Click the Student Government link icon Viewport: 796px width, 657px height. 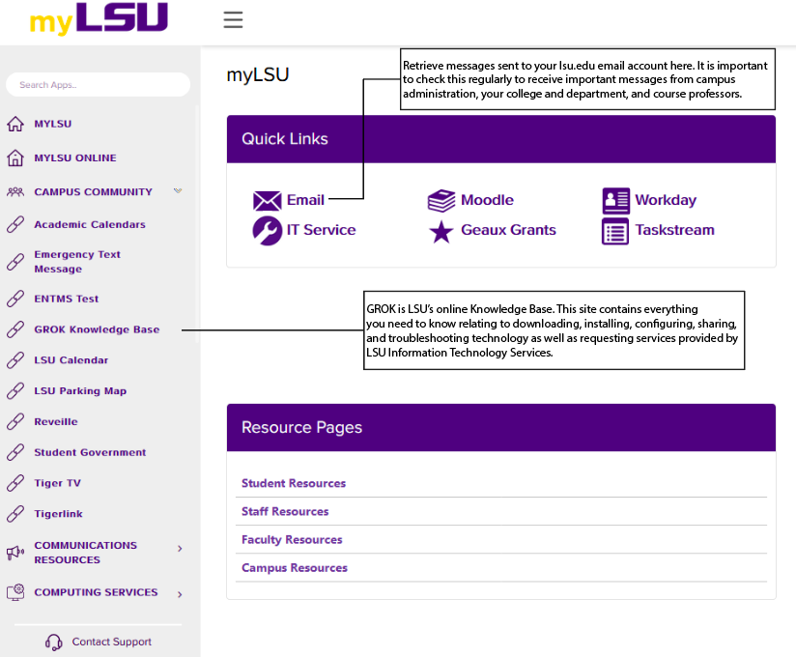[x=15, y=452]
